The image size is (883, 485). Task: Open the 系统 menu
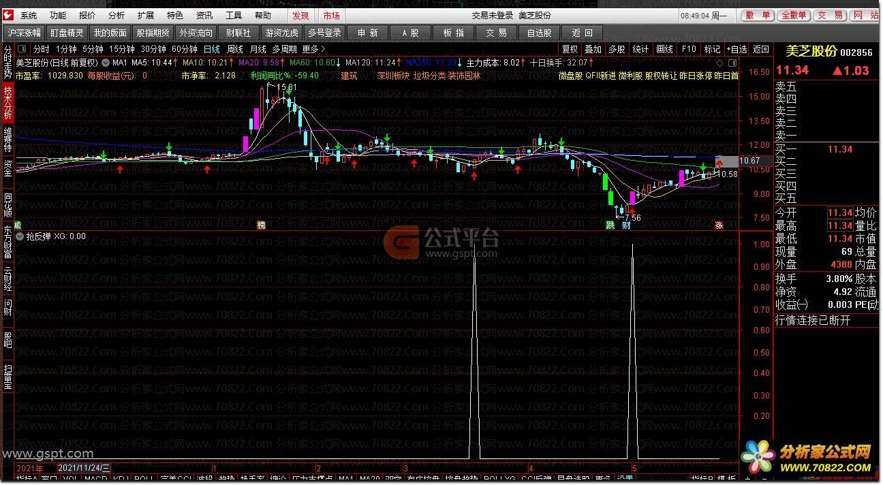coord(29,15)
